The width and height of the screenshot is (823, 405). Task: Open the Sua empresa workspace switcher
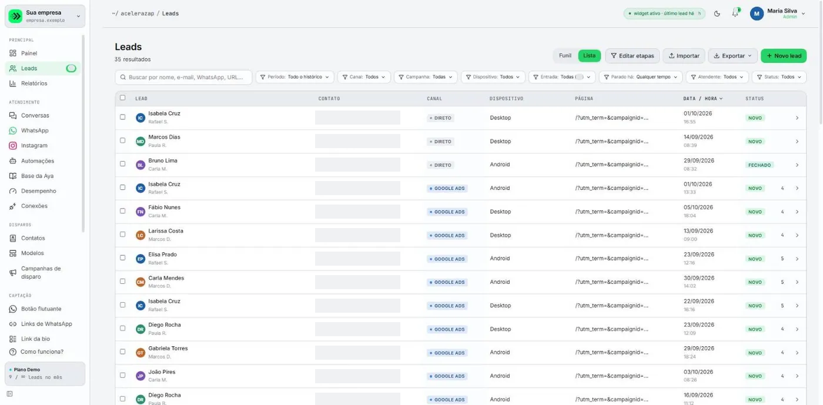45,16
